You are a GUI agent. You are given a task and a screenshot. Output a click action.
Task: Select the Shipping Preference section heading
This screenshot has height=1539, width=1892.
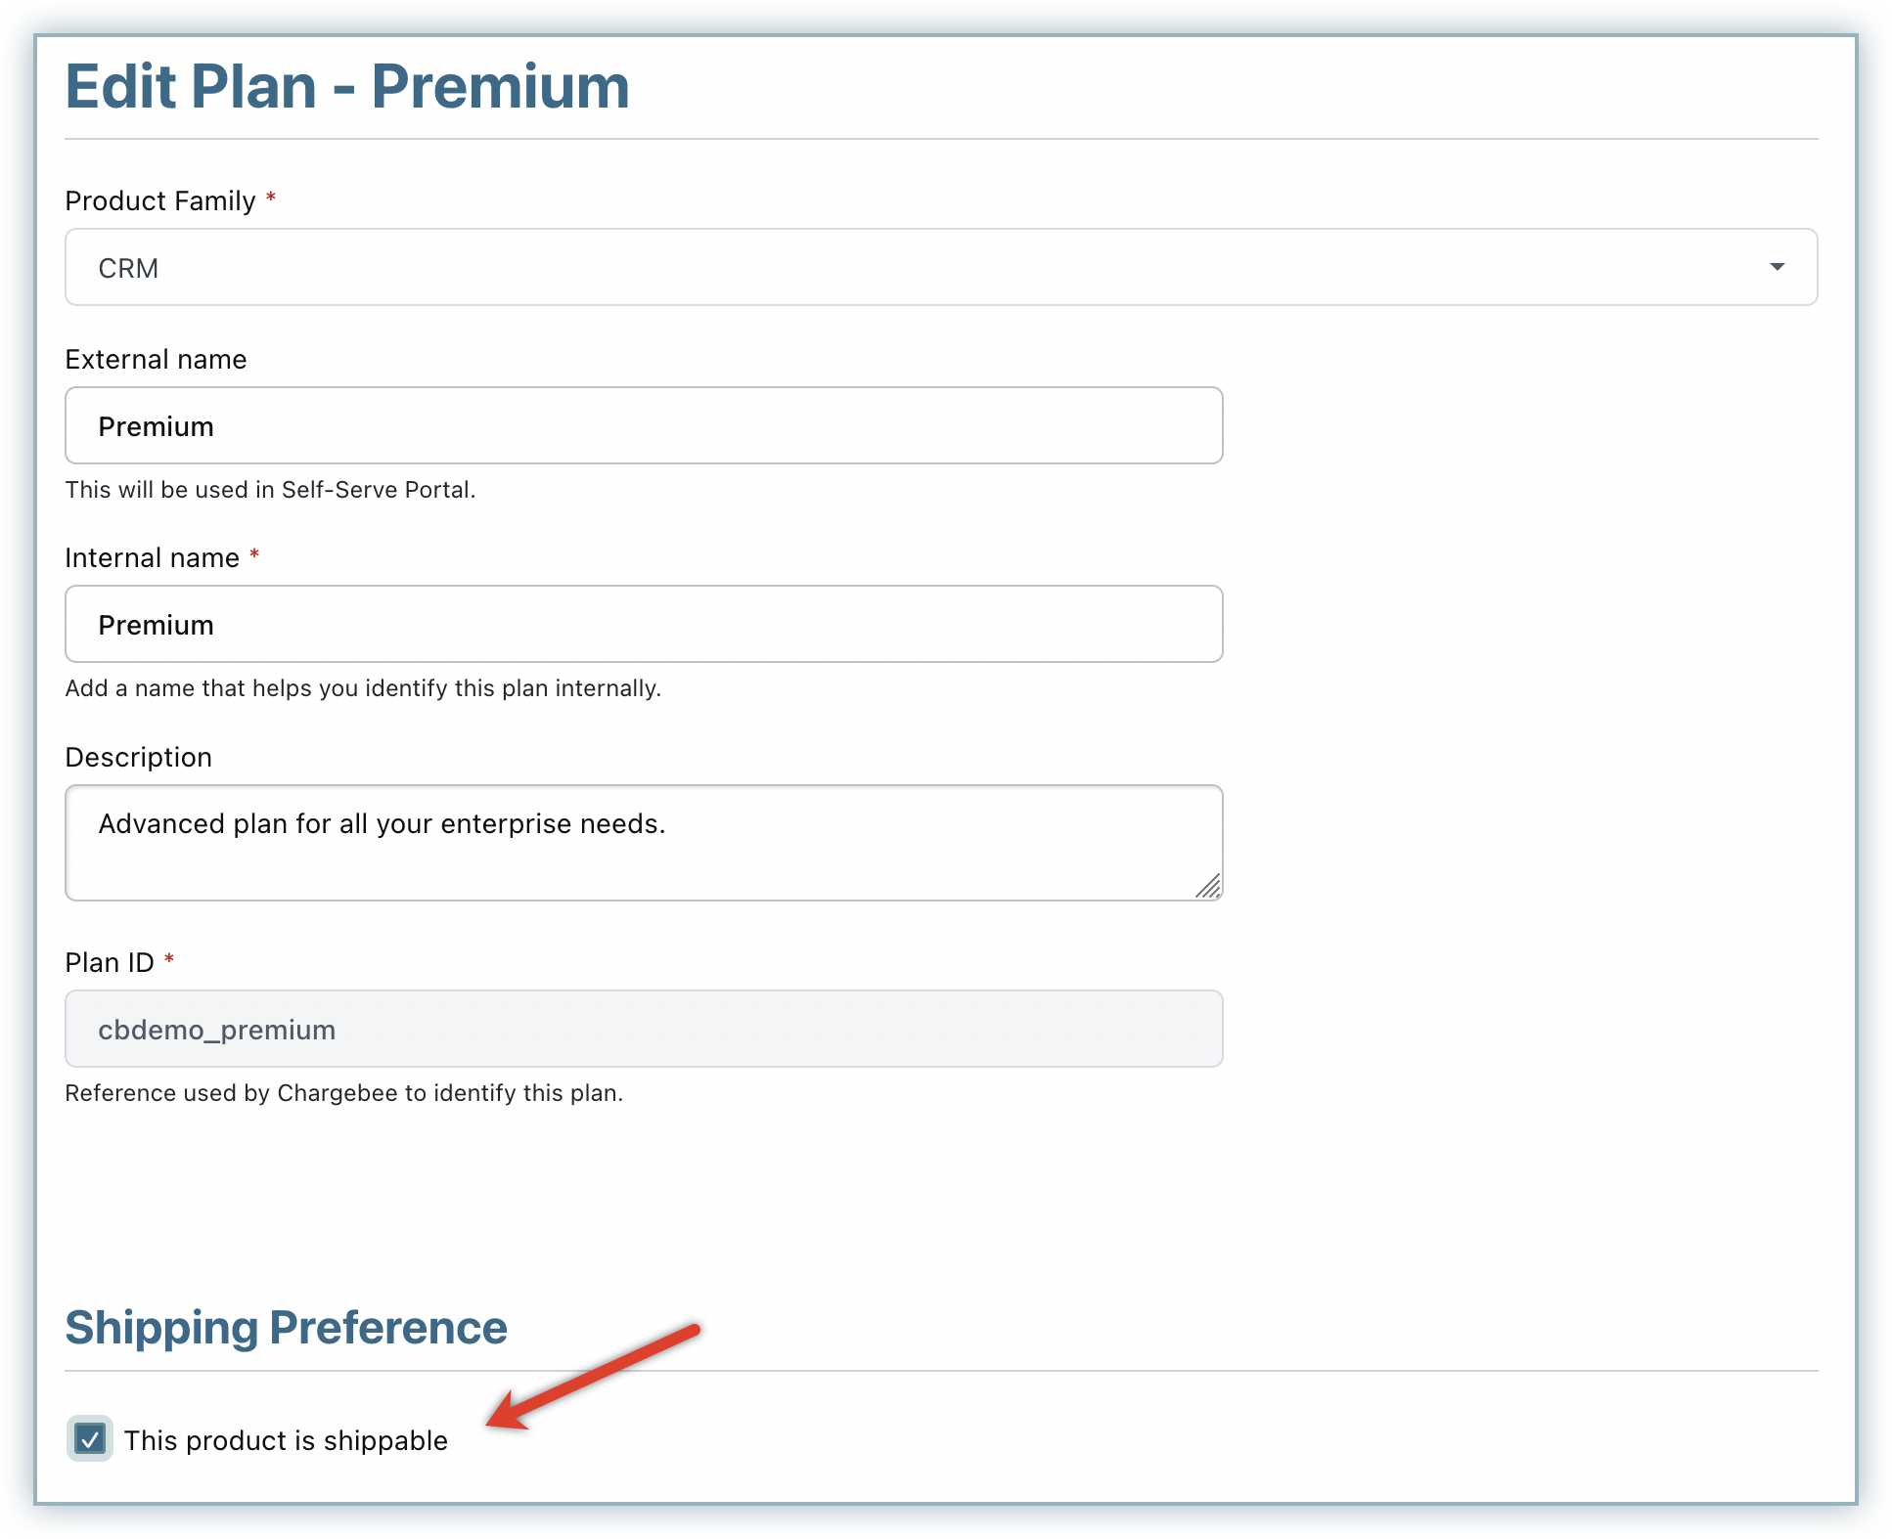coord(286,1327)
